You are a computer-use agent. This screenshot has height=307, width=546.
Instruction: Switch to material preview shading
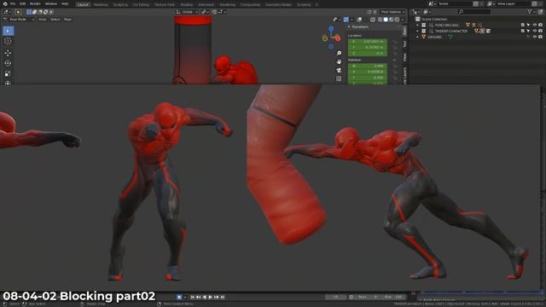pos(392,20)
